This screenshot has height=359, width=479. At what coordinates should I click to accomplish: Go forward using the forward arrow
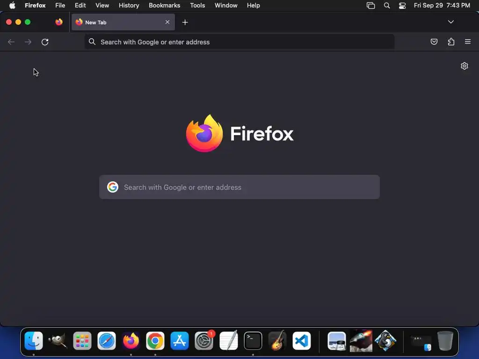tap(28, 42)
